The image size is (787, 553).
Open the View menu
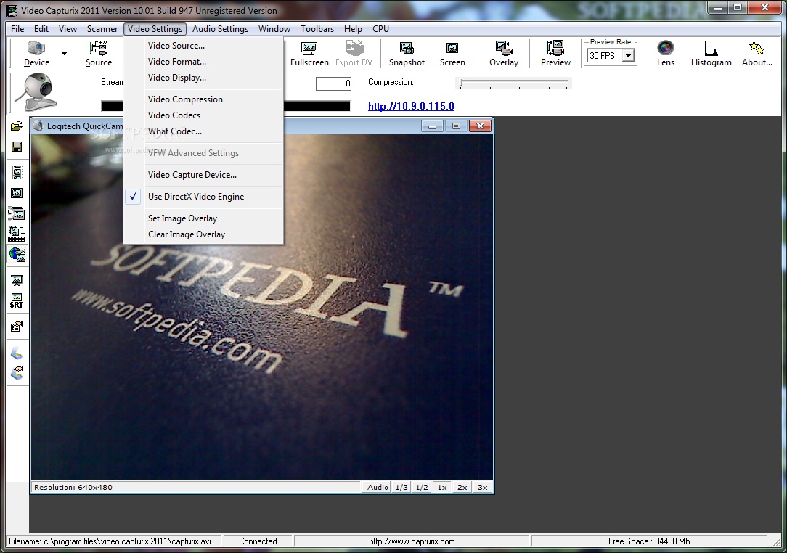point(68,29)
